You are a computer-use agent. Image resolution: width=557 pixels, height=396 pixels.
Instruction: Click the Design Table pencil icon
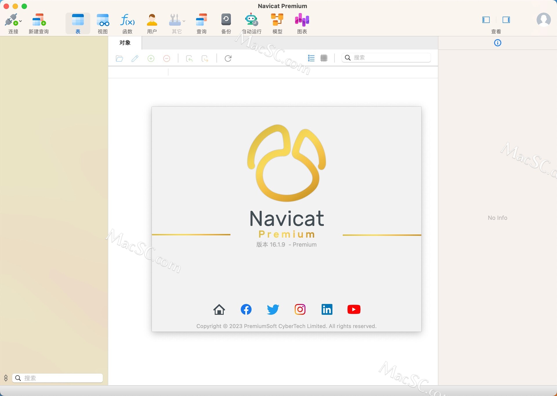pyautogui.click(x=135, y=58)
